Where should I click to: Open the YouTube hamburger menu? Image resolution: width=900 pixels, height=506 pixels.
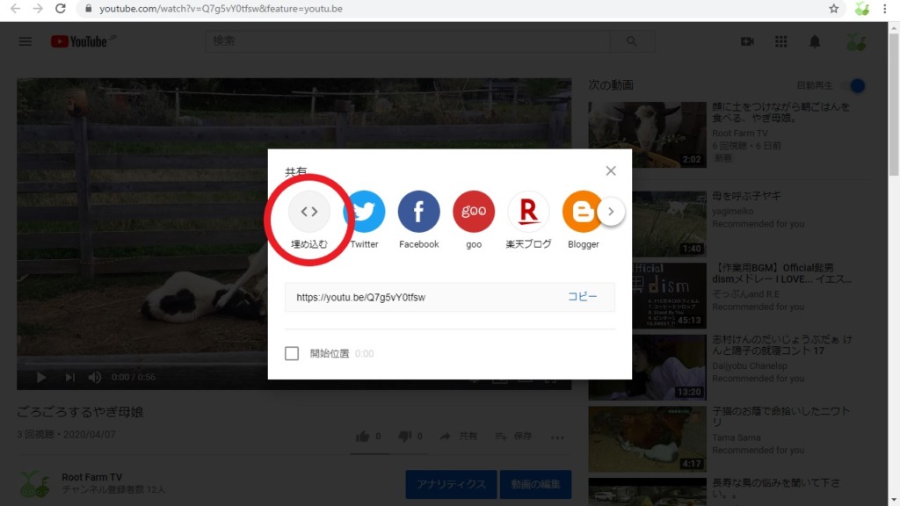25,42
